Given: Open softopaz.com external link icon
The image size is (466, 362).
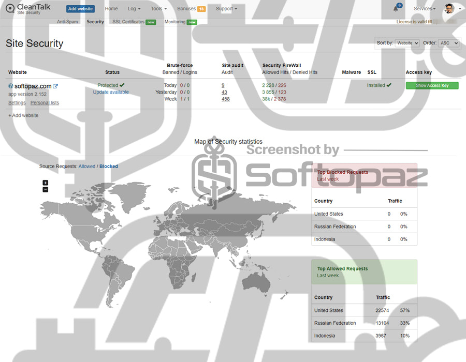Looking at the screenshot, I should click(55, 86).
